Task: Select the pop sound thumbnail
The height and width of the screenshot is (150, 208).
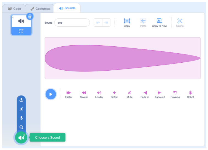Action: (21, 25)
